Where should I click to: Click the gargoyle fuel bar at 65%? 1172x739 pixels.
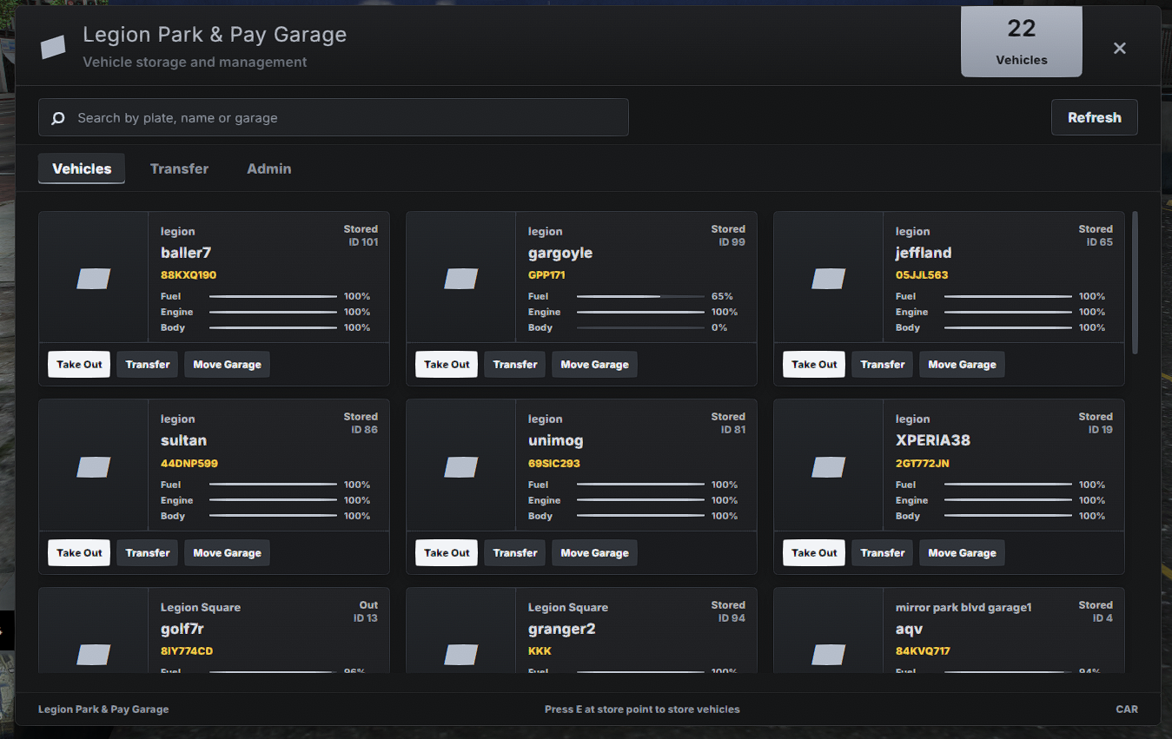click(x=640, y=296)
